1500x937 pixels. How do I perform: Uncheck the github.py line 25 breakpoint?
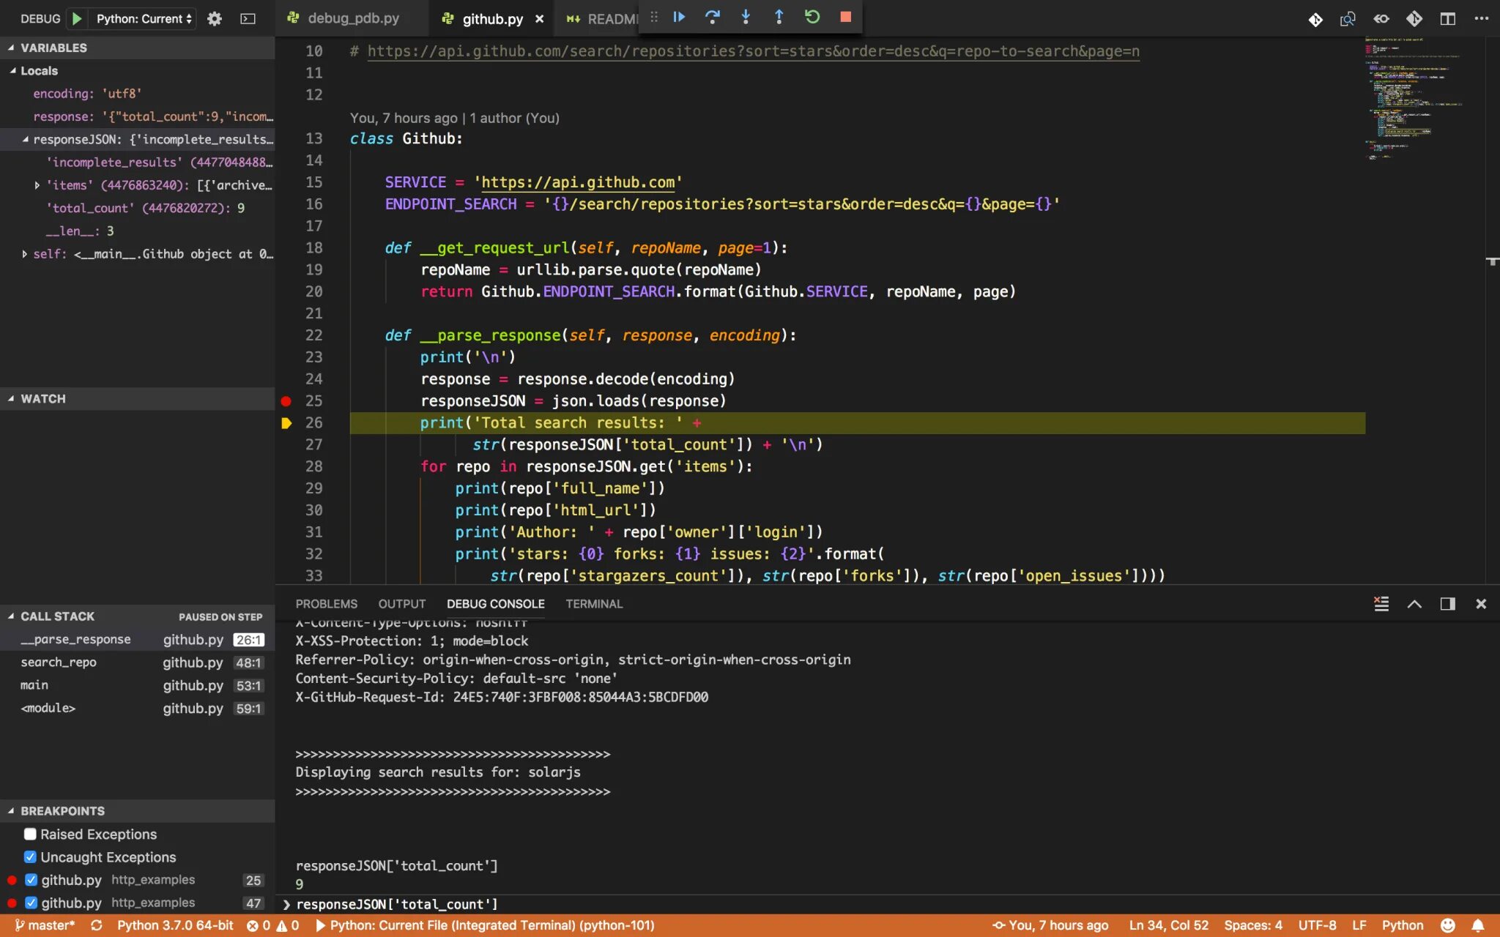31,880
